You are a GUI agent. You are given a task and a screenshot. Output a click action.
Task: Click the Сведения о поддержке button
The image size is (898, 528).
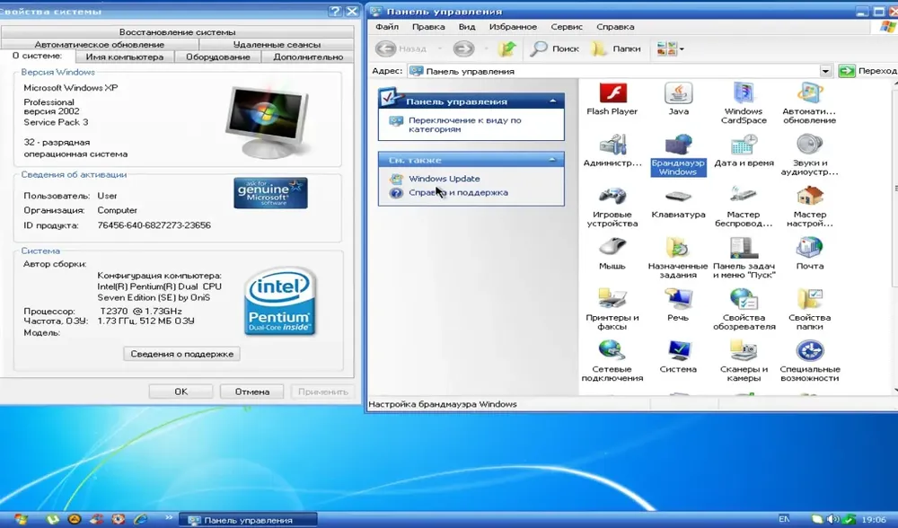pyautogui.click(x=181, y=354)
